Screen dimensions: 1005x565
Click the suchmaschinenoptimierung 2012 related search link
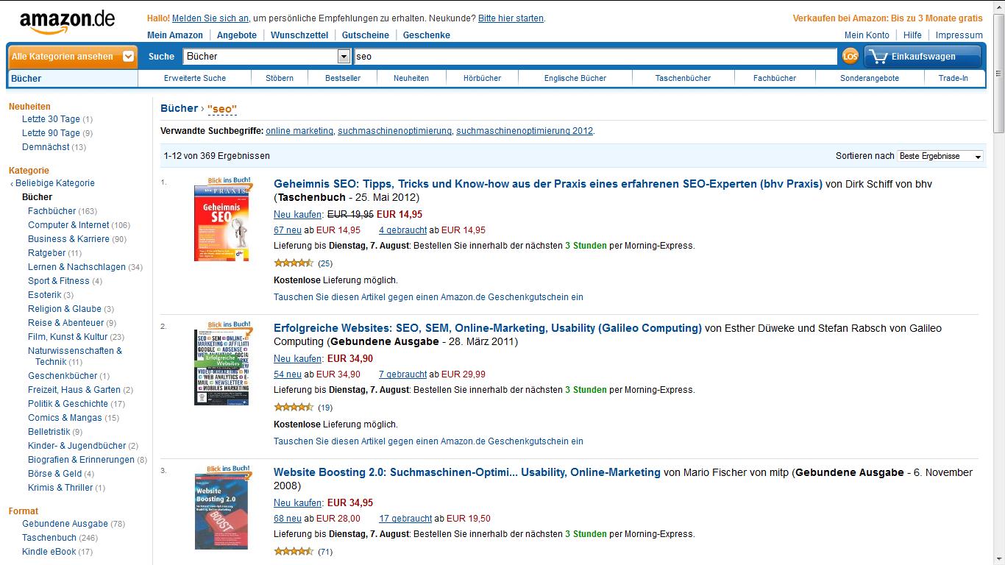[x=525, y=131]
